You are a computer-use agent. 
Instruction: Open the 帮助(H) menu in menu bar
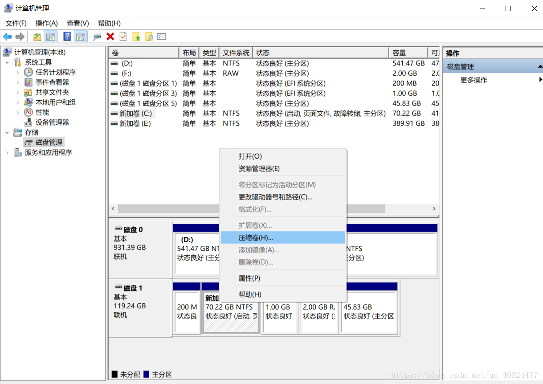pyautogui.click(x=109, y=23)
